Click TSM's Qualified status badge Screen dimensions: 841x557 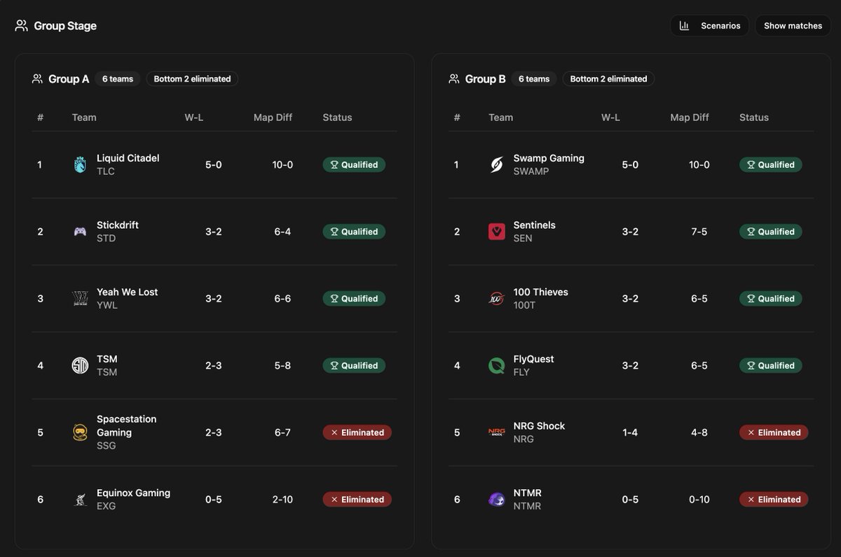pyautogui.click(x=354, y=365)
